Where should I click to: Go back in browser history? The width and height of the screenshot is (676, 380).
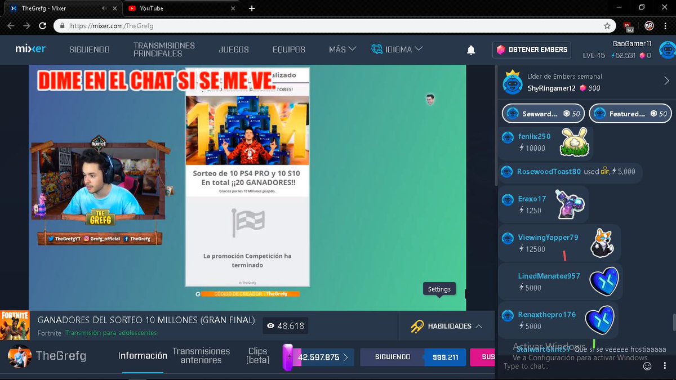pyautogui.click(x=11, y=26)
